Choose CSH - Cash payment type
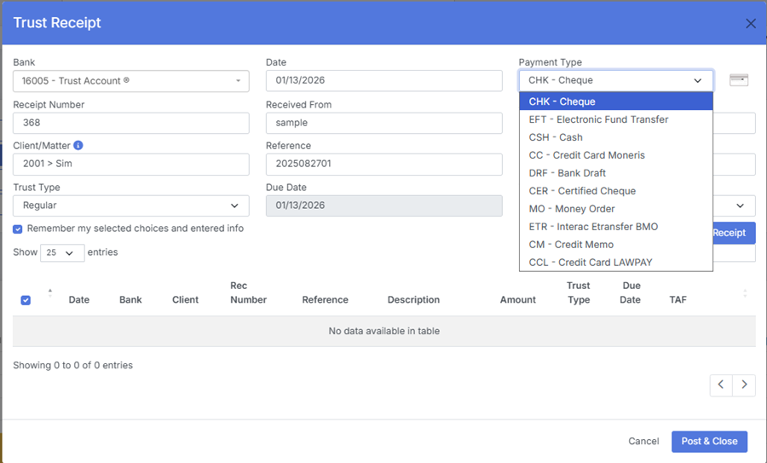Viewport: 767px width, 463px height. [556, 137]
